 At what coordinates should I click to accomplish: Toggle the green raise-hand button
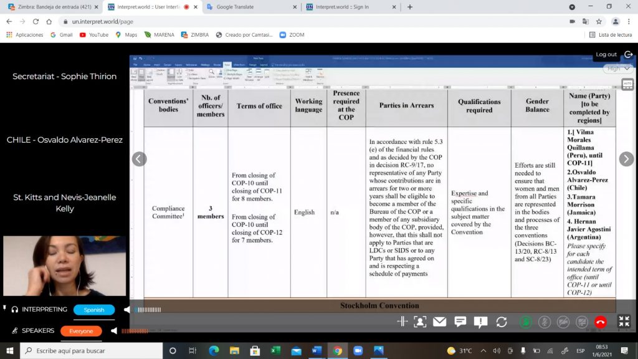click(x=526, y=322)
